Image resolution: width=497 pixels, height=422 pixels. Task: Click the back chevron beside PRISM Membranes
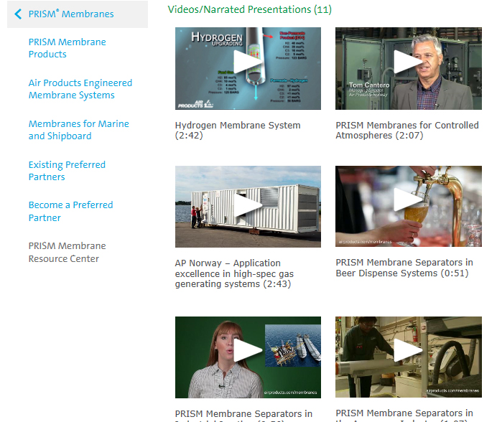pos(19,14)
